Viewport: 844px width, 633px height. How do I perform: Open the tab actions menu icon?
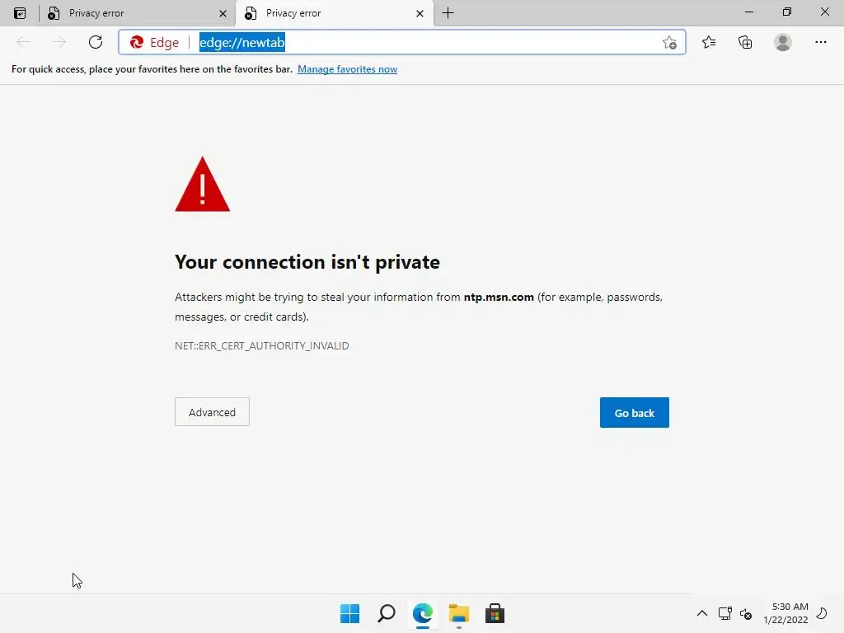[20, 13]
